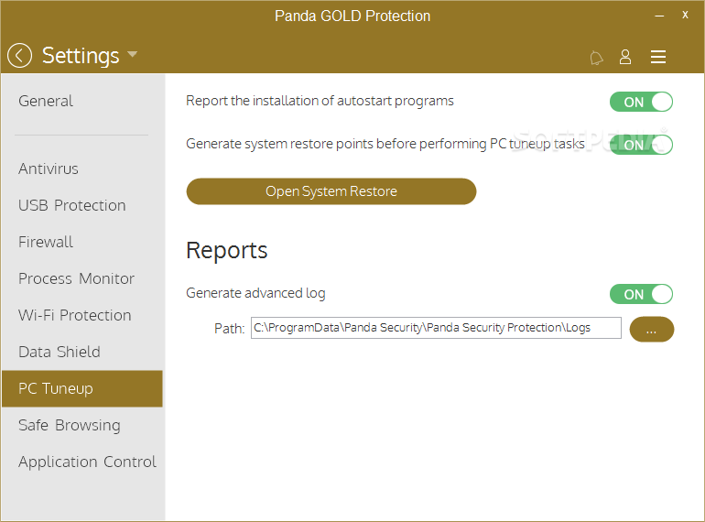This screenshot has height=522, width=705.
Task: Click the Settings title text
Action: pyautogui.click(x=81, y=56)
